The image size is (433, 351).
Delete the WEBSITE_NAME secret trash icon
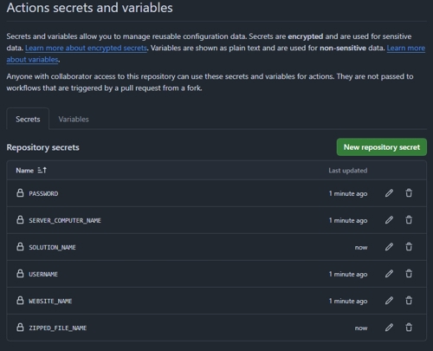[x=409, y=301]
